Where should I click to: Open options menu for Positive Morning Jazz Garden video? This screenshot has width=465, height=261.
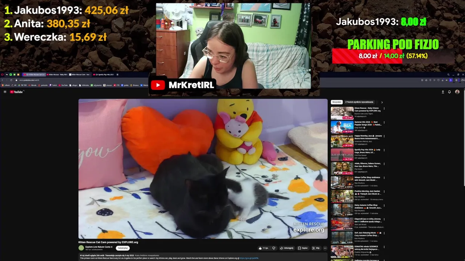384,191
